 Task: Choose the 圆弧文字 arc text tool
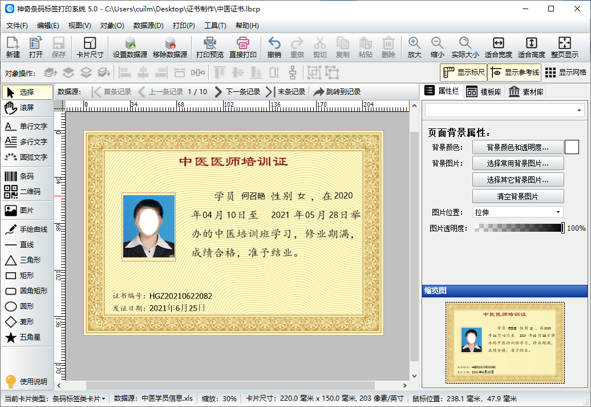tap(27, 157)
